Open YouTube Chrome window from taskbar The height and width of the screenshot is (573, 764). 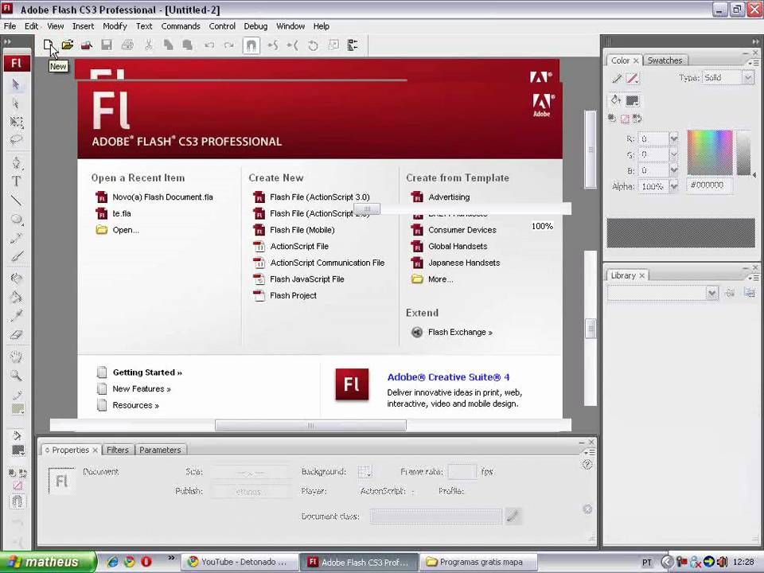pos(239,562)
